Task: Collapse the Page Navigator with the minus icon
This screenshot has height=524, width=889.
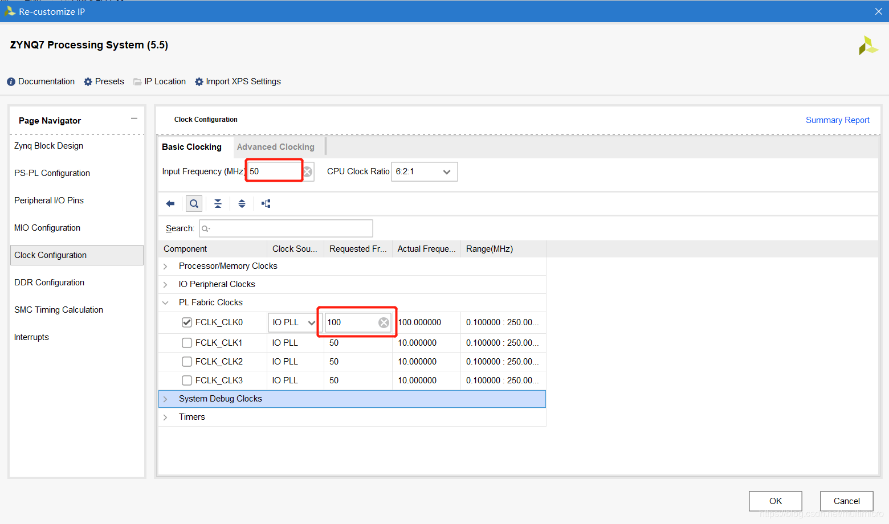Action: [x=134, y=118]
